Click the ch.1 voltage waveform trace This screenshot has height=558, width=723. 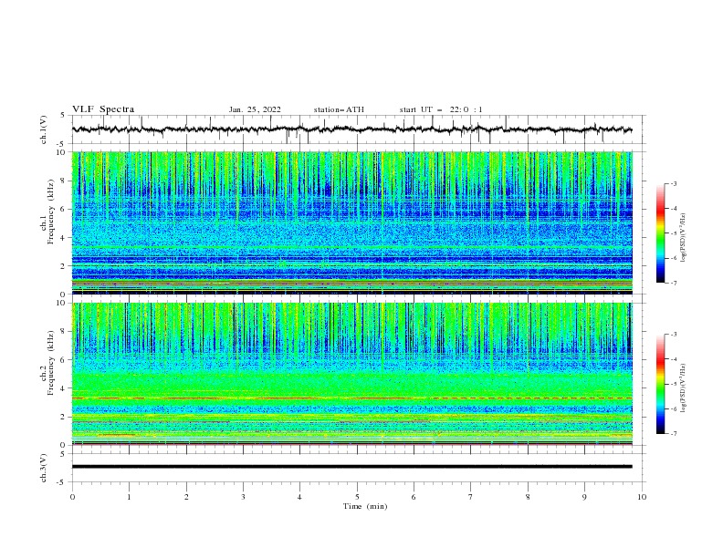coord(351,129)
